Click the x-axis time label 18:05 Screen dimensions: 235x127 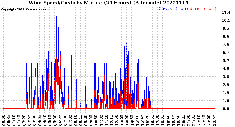(x=162, y=120)
